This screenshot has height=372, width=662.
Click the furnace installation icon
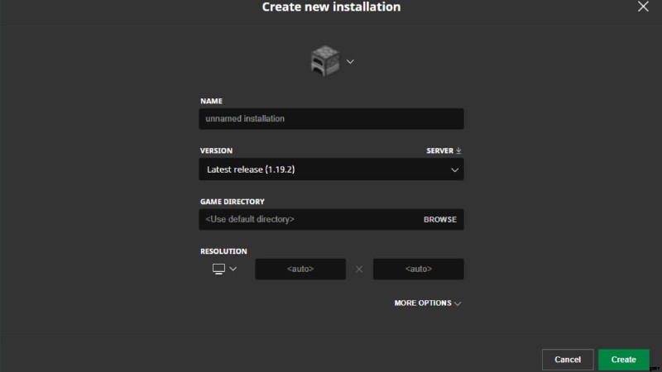[x=324, y=61]
